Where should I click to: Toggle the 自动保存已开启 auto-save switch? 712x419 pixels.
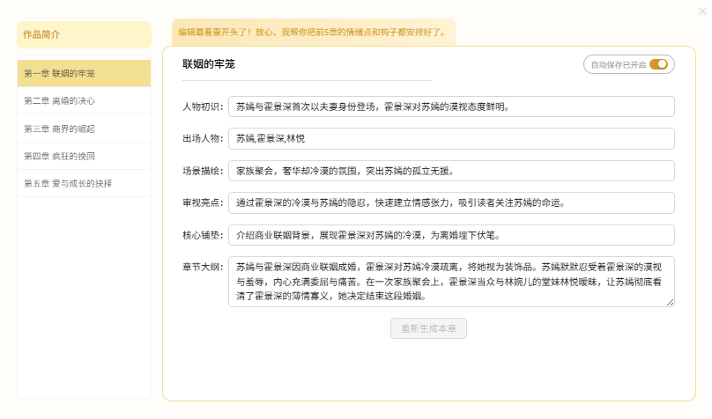coord(658,64)
